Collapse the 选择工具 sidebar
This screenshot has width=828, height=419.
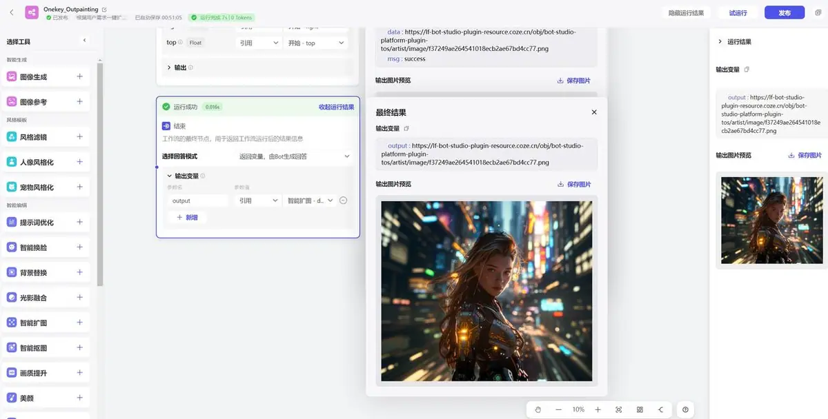tap(85, 41)
